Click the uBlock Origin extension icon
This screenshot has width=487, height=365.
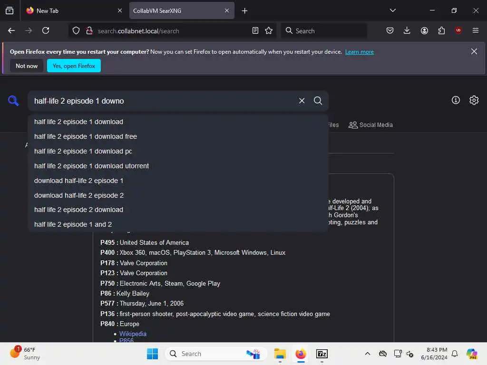click(458, 30)
